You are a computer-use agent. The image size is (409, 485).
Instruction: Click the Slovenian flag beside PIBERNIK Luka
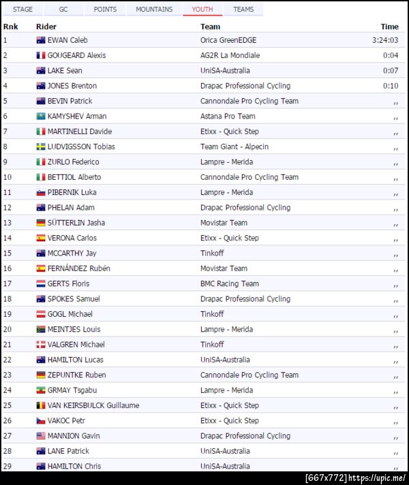(41, 192)
